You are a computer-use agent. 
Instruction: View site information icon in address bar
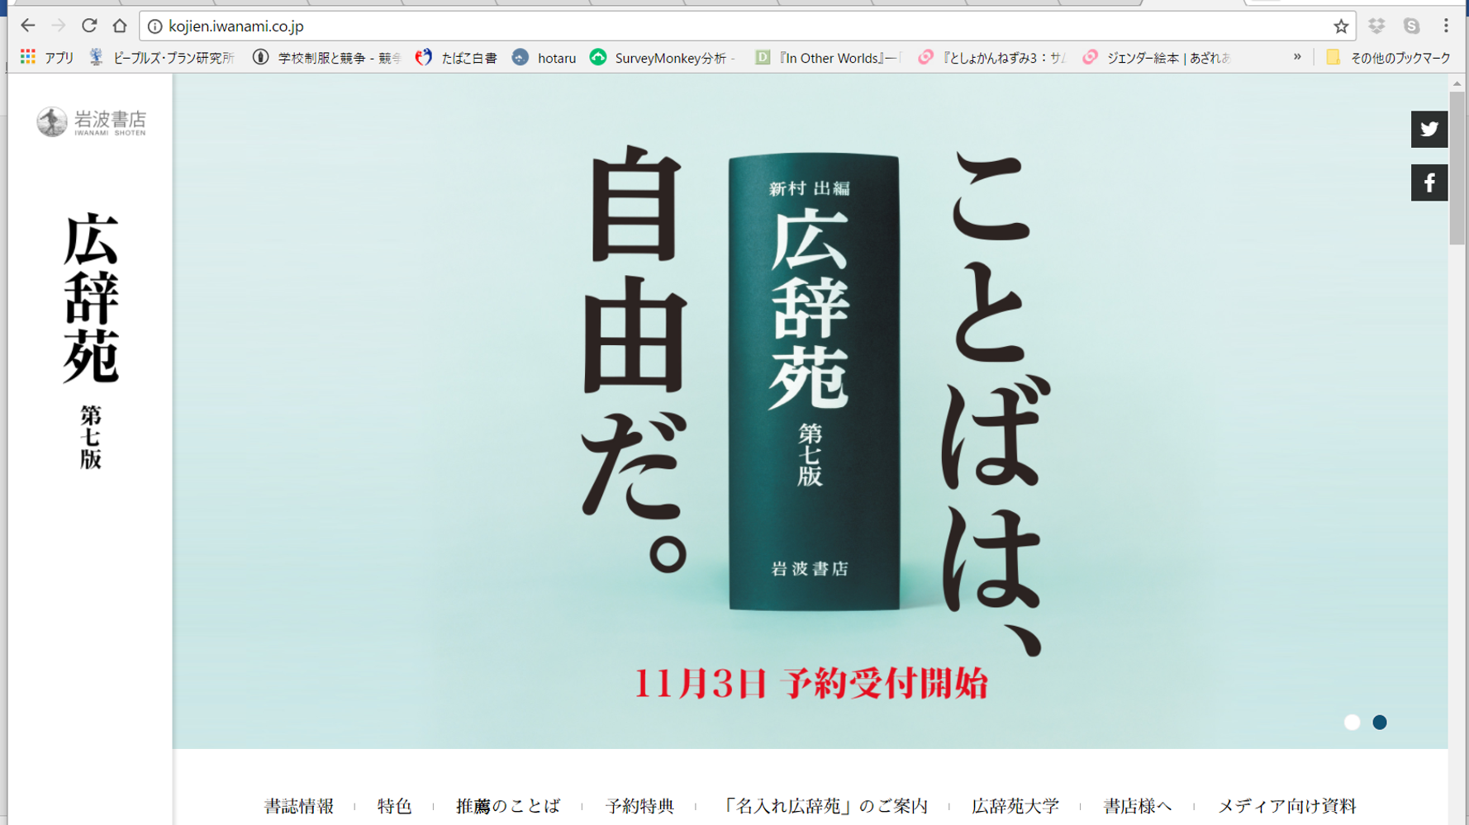(x=155, y=26)
